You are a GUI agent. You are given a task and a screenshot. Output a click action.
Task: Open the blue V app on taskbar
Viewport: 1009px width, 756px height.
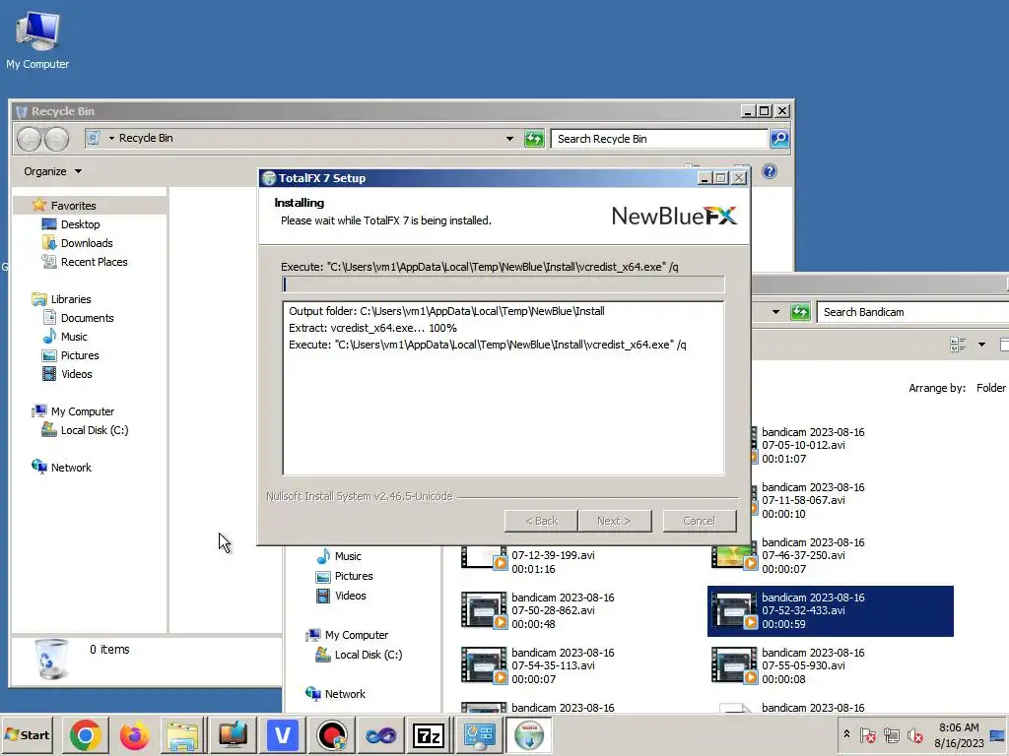(x=283, y=735)
